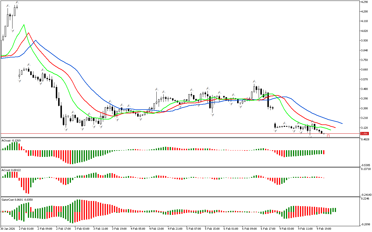Select the red horizontal price level line
372x232 pixels.
pyautogui.click(x=174, y=134)
